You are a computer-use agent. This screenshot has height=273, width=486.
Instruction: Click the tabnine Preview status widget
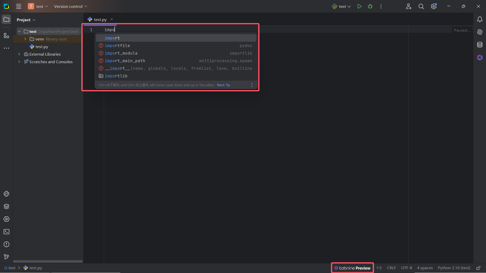(352, 268)
